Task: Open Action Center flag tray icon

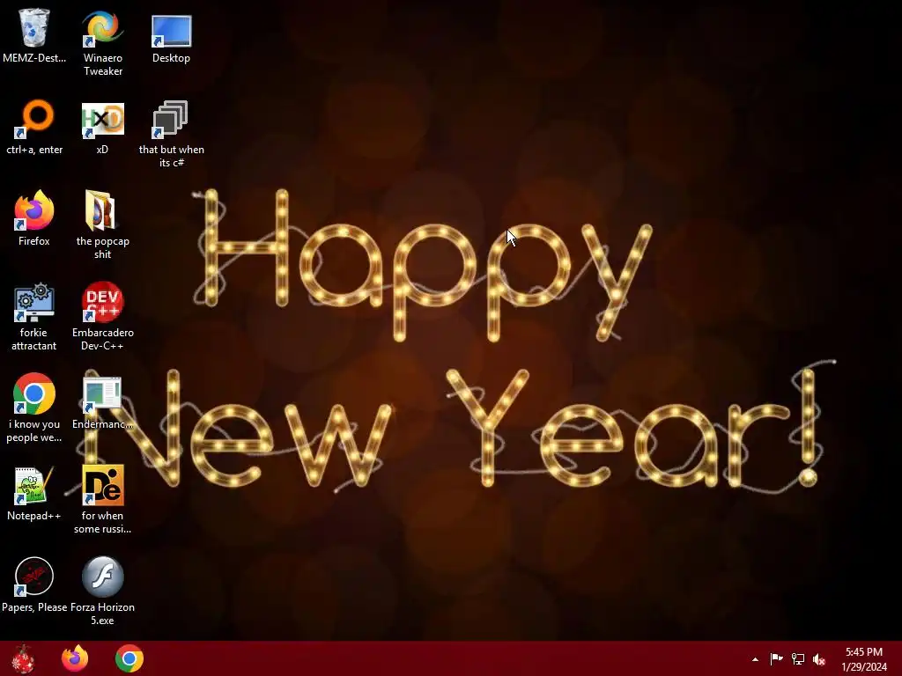Action: pos(776,658)
